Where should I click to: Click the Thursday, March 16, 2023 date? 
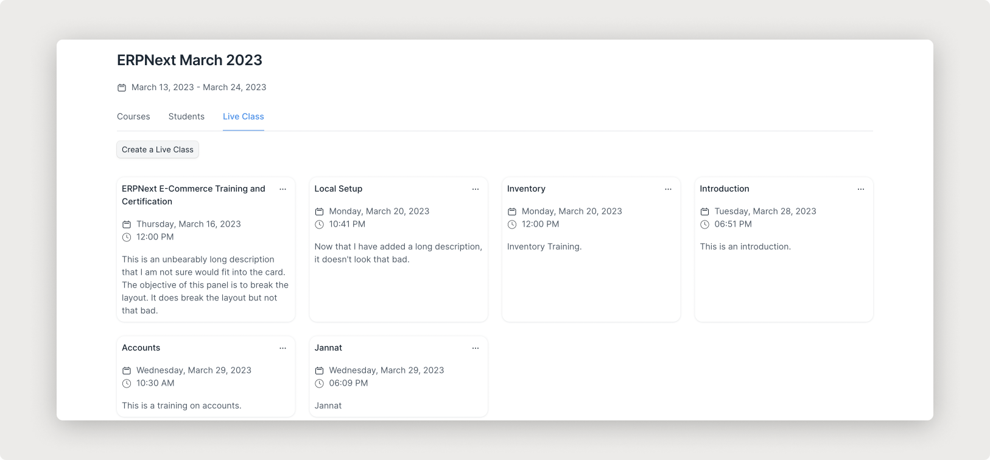click(x=189, y=224)
